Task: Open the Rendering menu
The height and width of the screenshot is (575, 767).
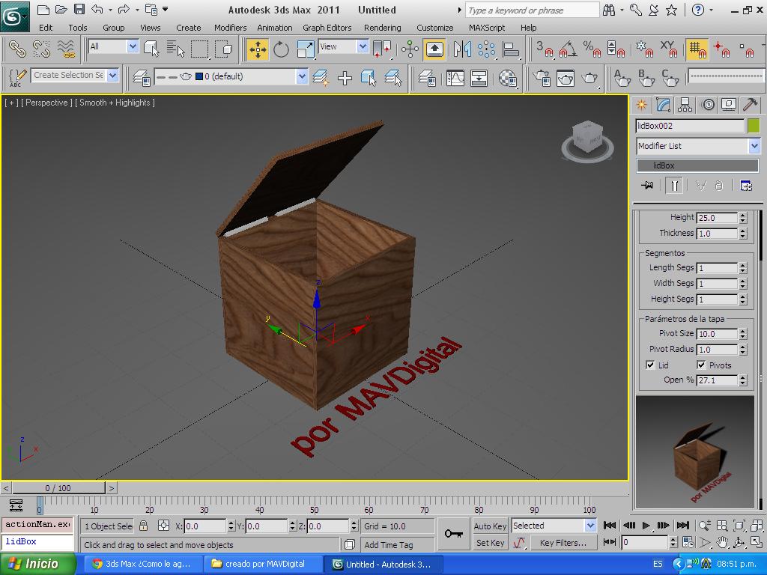Action: point(383,28)
